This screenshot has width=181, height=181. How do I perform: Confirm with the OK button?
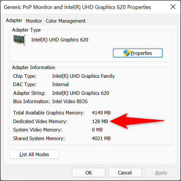89,173
